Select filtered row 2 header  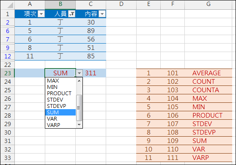8,22
